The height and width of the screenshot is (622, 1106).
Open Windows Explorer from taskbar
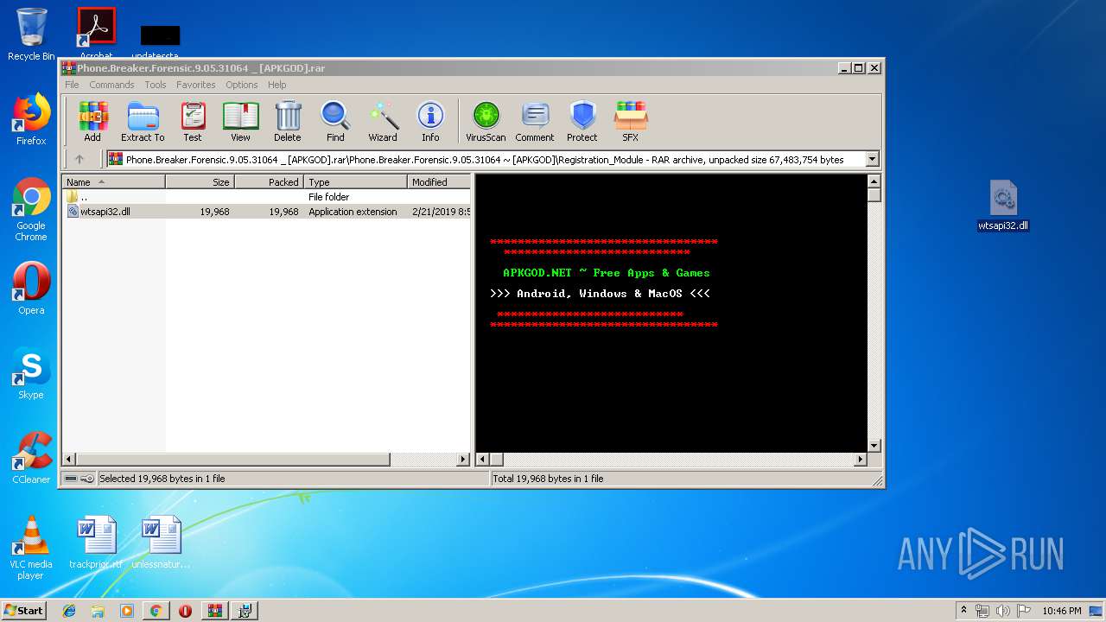(x=98, y=611)
